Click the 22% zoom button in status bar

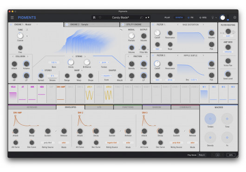pyautogui.click(x=231, y=155)
